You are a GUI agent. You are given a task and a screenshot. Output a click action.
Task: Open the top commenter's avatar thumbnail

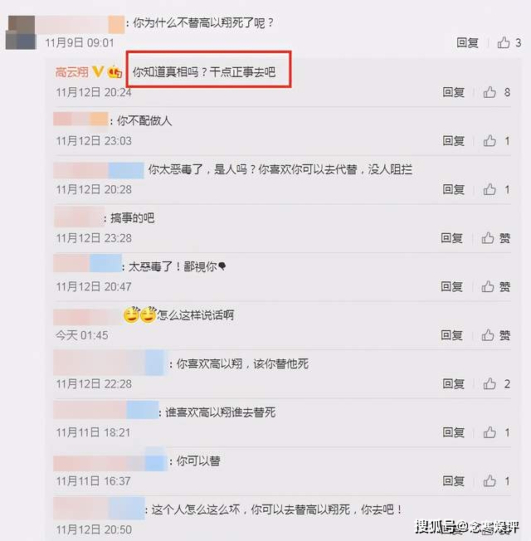21,32
